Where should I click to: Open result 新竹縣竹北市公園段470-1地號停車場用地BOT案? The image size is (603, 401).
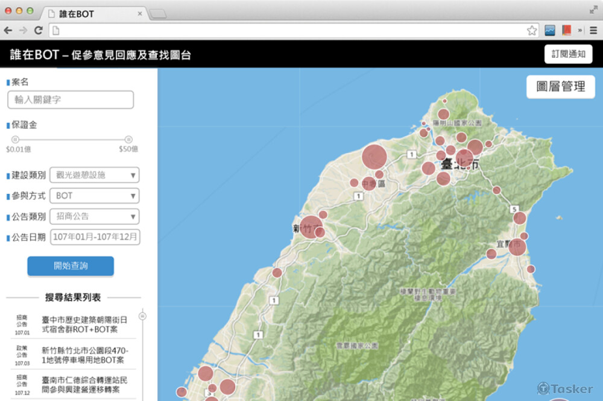[x=84, y=355]
